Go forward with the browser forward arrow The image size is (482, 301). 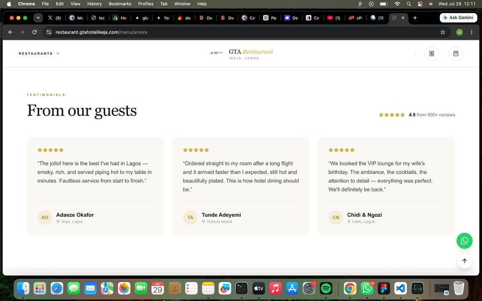(x=22, y=32)
